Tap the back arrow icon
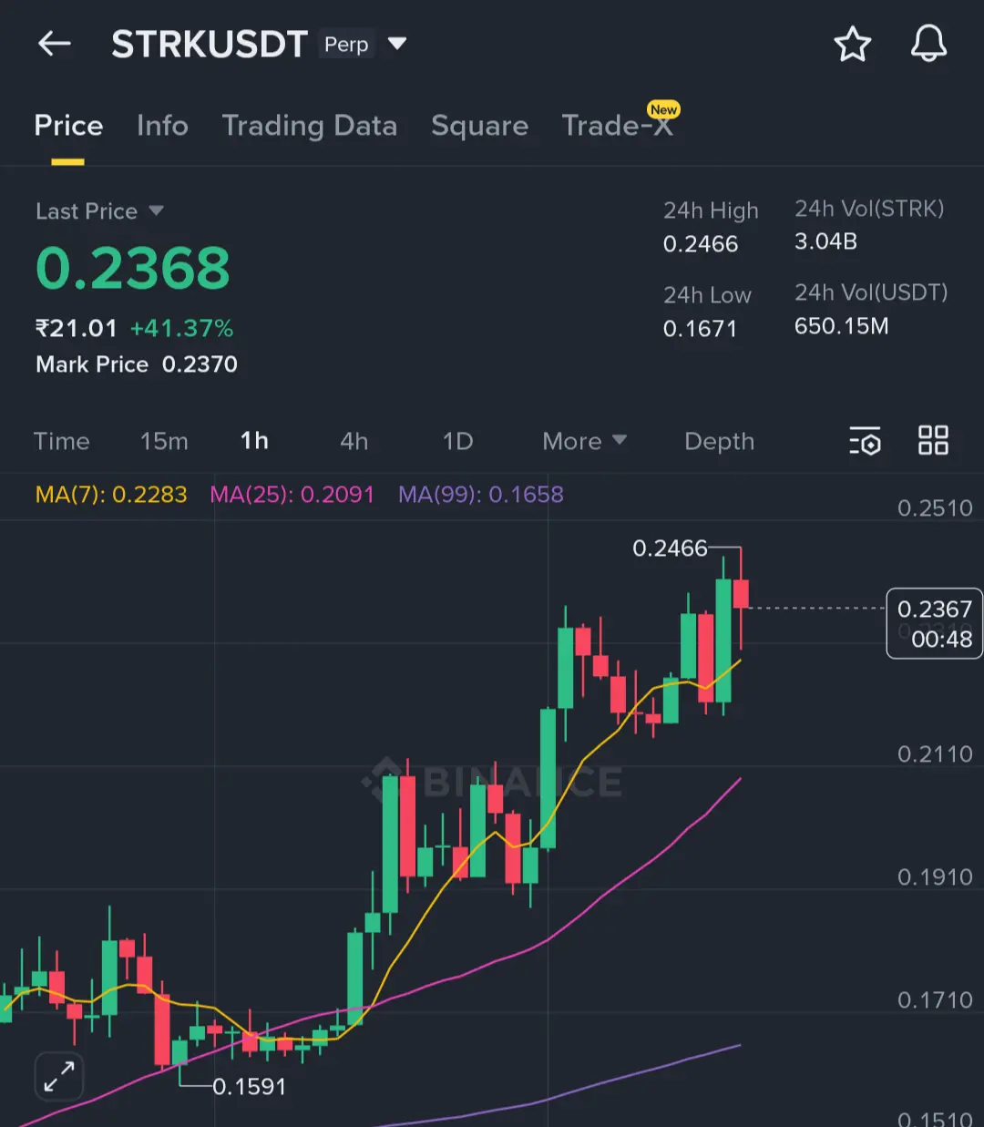Screen dimensions: 984x1127 (x=55, y=43)
